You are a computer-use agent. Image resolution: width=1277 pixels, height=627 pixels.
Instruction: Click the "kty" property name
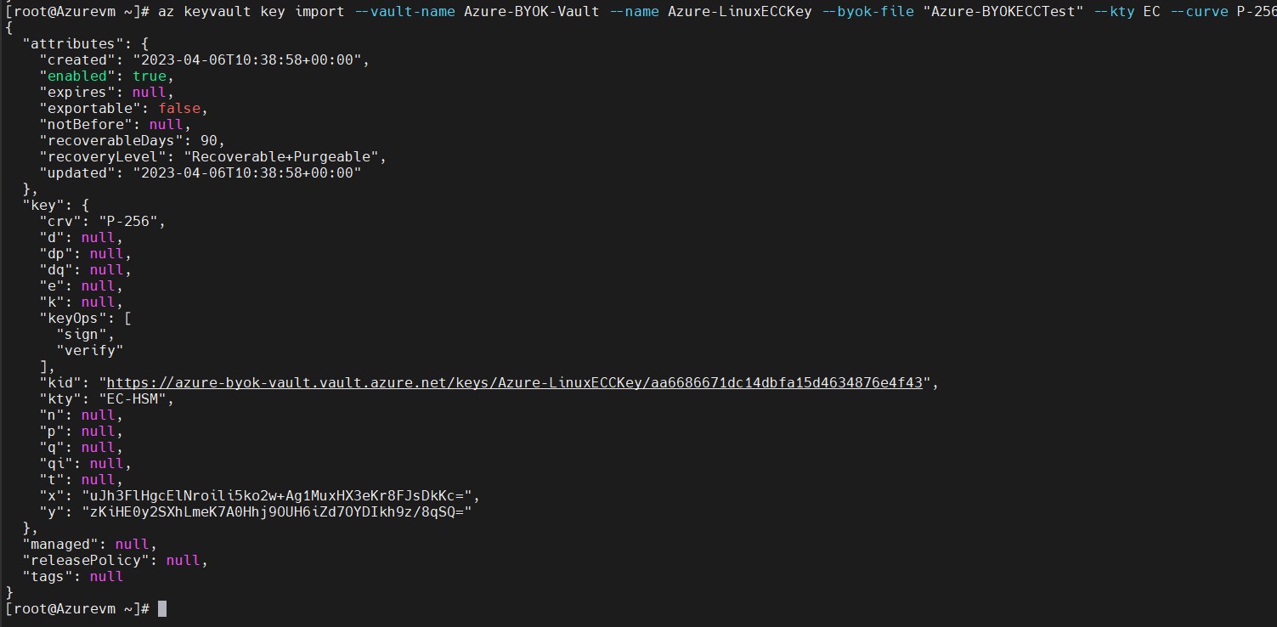coord(59,398)
